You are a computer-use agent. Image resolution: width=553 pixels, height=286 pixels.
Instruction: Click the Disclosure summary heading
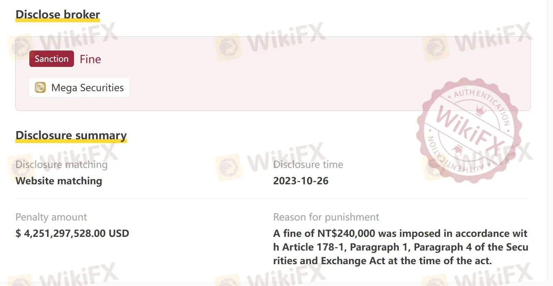71,135
